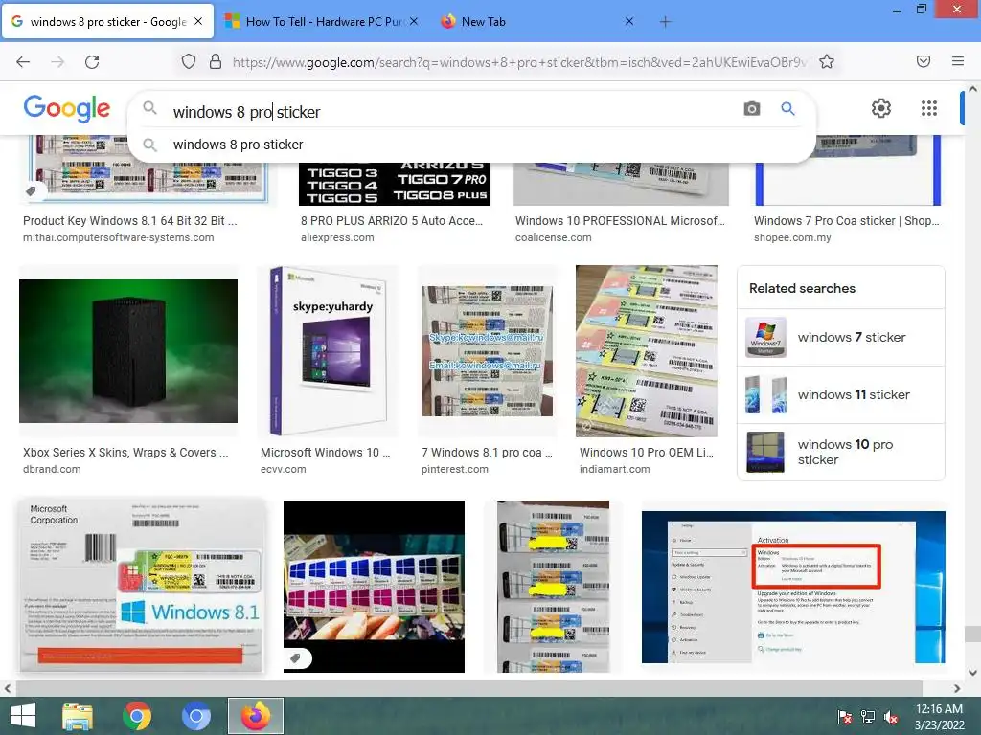The image size is (981, 735).
Task: View the Windows 10 Pro OEM stickers image
Action: click(x=647, y=350)
